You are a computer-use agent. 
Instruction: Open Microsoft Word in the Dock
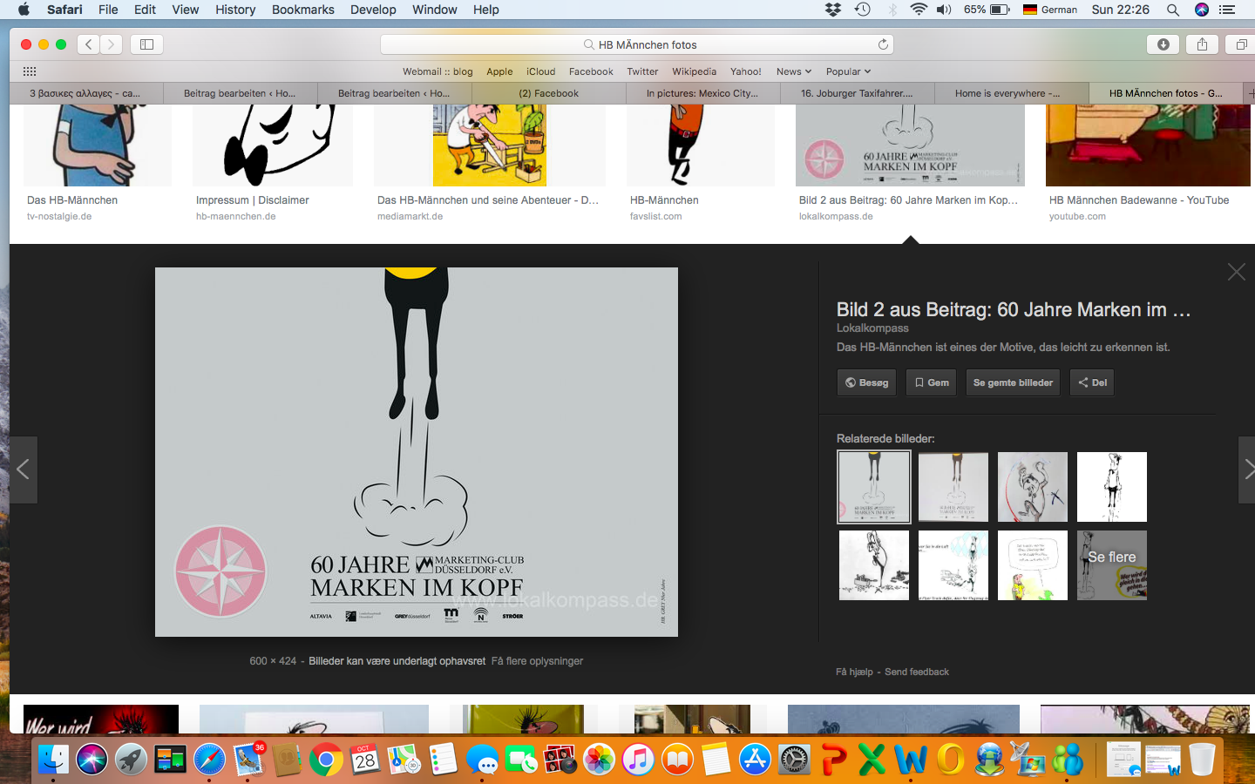[911, 760]
